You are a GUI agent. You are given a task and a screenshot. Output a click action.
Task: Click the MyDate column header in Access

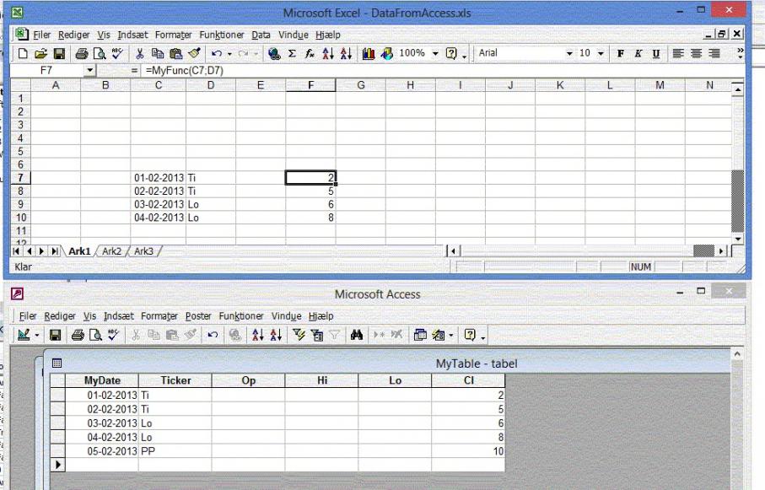102,380
